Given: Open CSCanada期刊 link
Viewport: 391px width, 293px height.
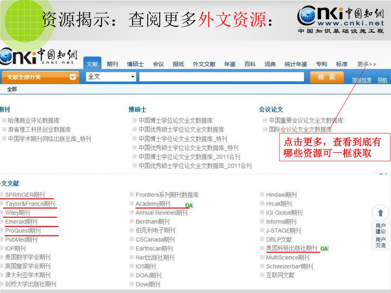Looking at the screenshot, I should tap(155, 240).
